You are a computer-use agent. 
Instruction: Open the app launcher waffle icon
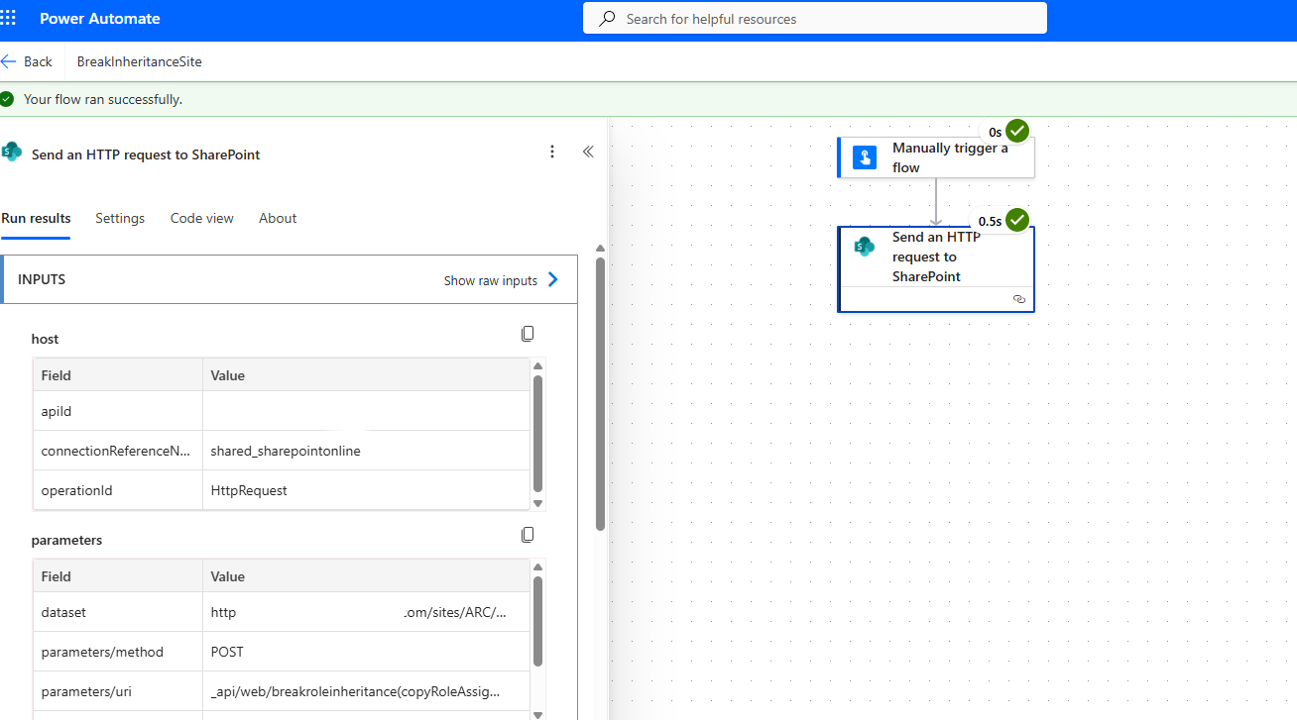click(x=9, y=19)
